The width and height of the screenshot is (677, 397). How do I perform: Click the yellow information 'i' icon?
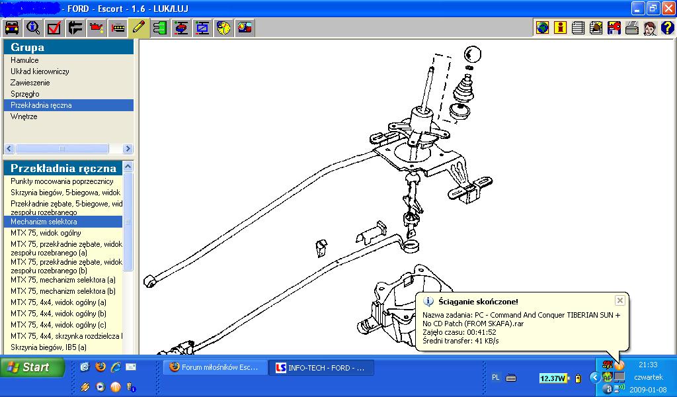[561, 28]
